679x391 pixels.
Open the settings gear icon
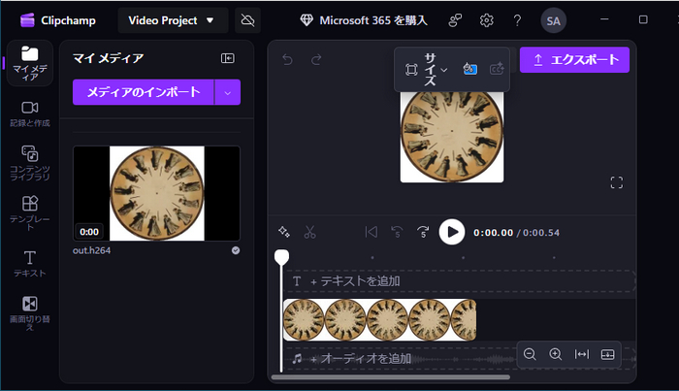(x=487, y=20)
